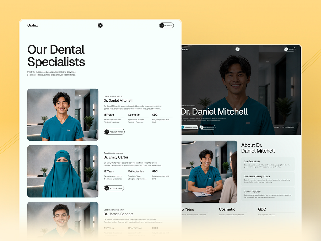Click the About Dr. Daniel Mitchell heading
321x241 pixels.
coord(258,148)
